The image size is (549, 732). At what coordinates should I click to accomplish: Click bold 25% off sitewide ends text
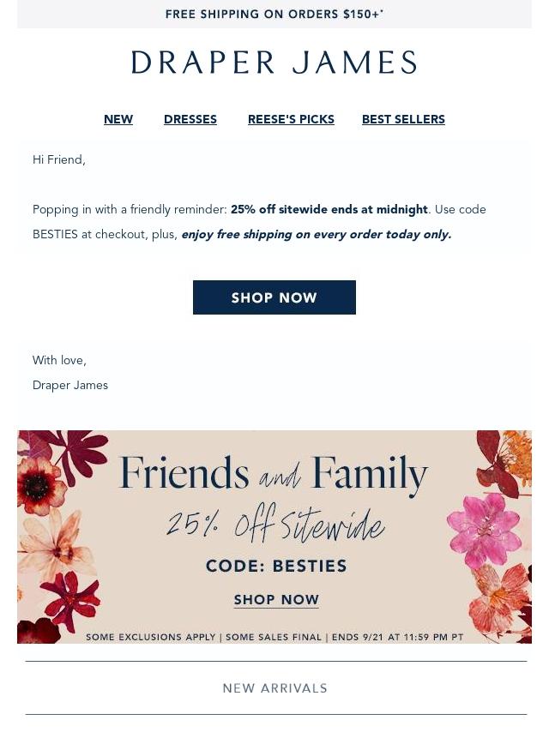click(x=329, y=209)
